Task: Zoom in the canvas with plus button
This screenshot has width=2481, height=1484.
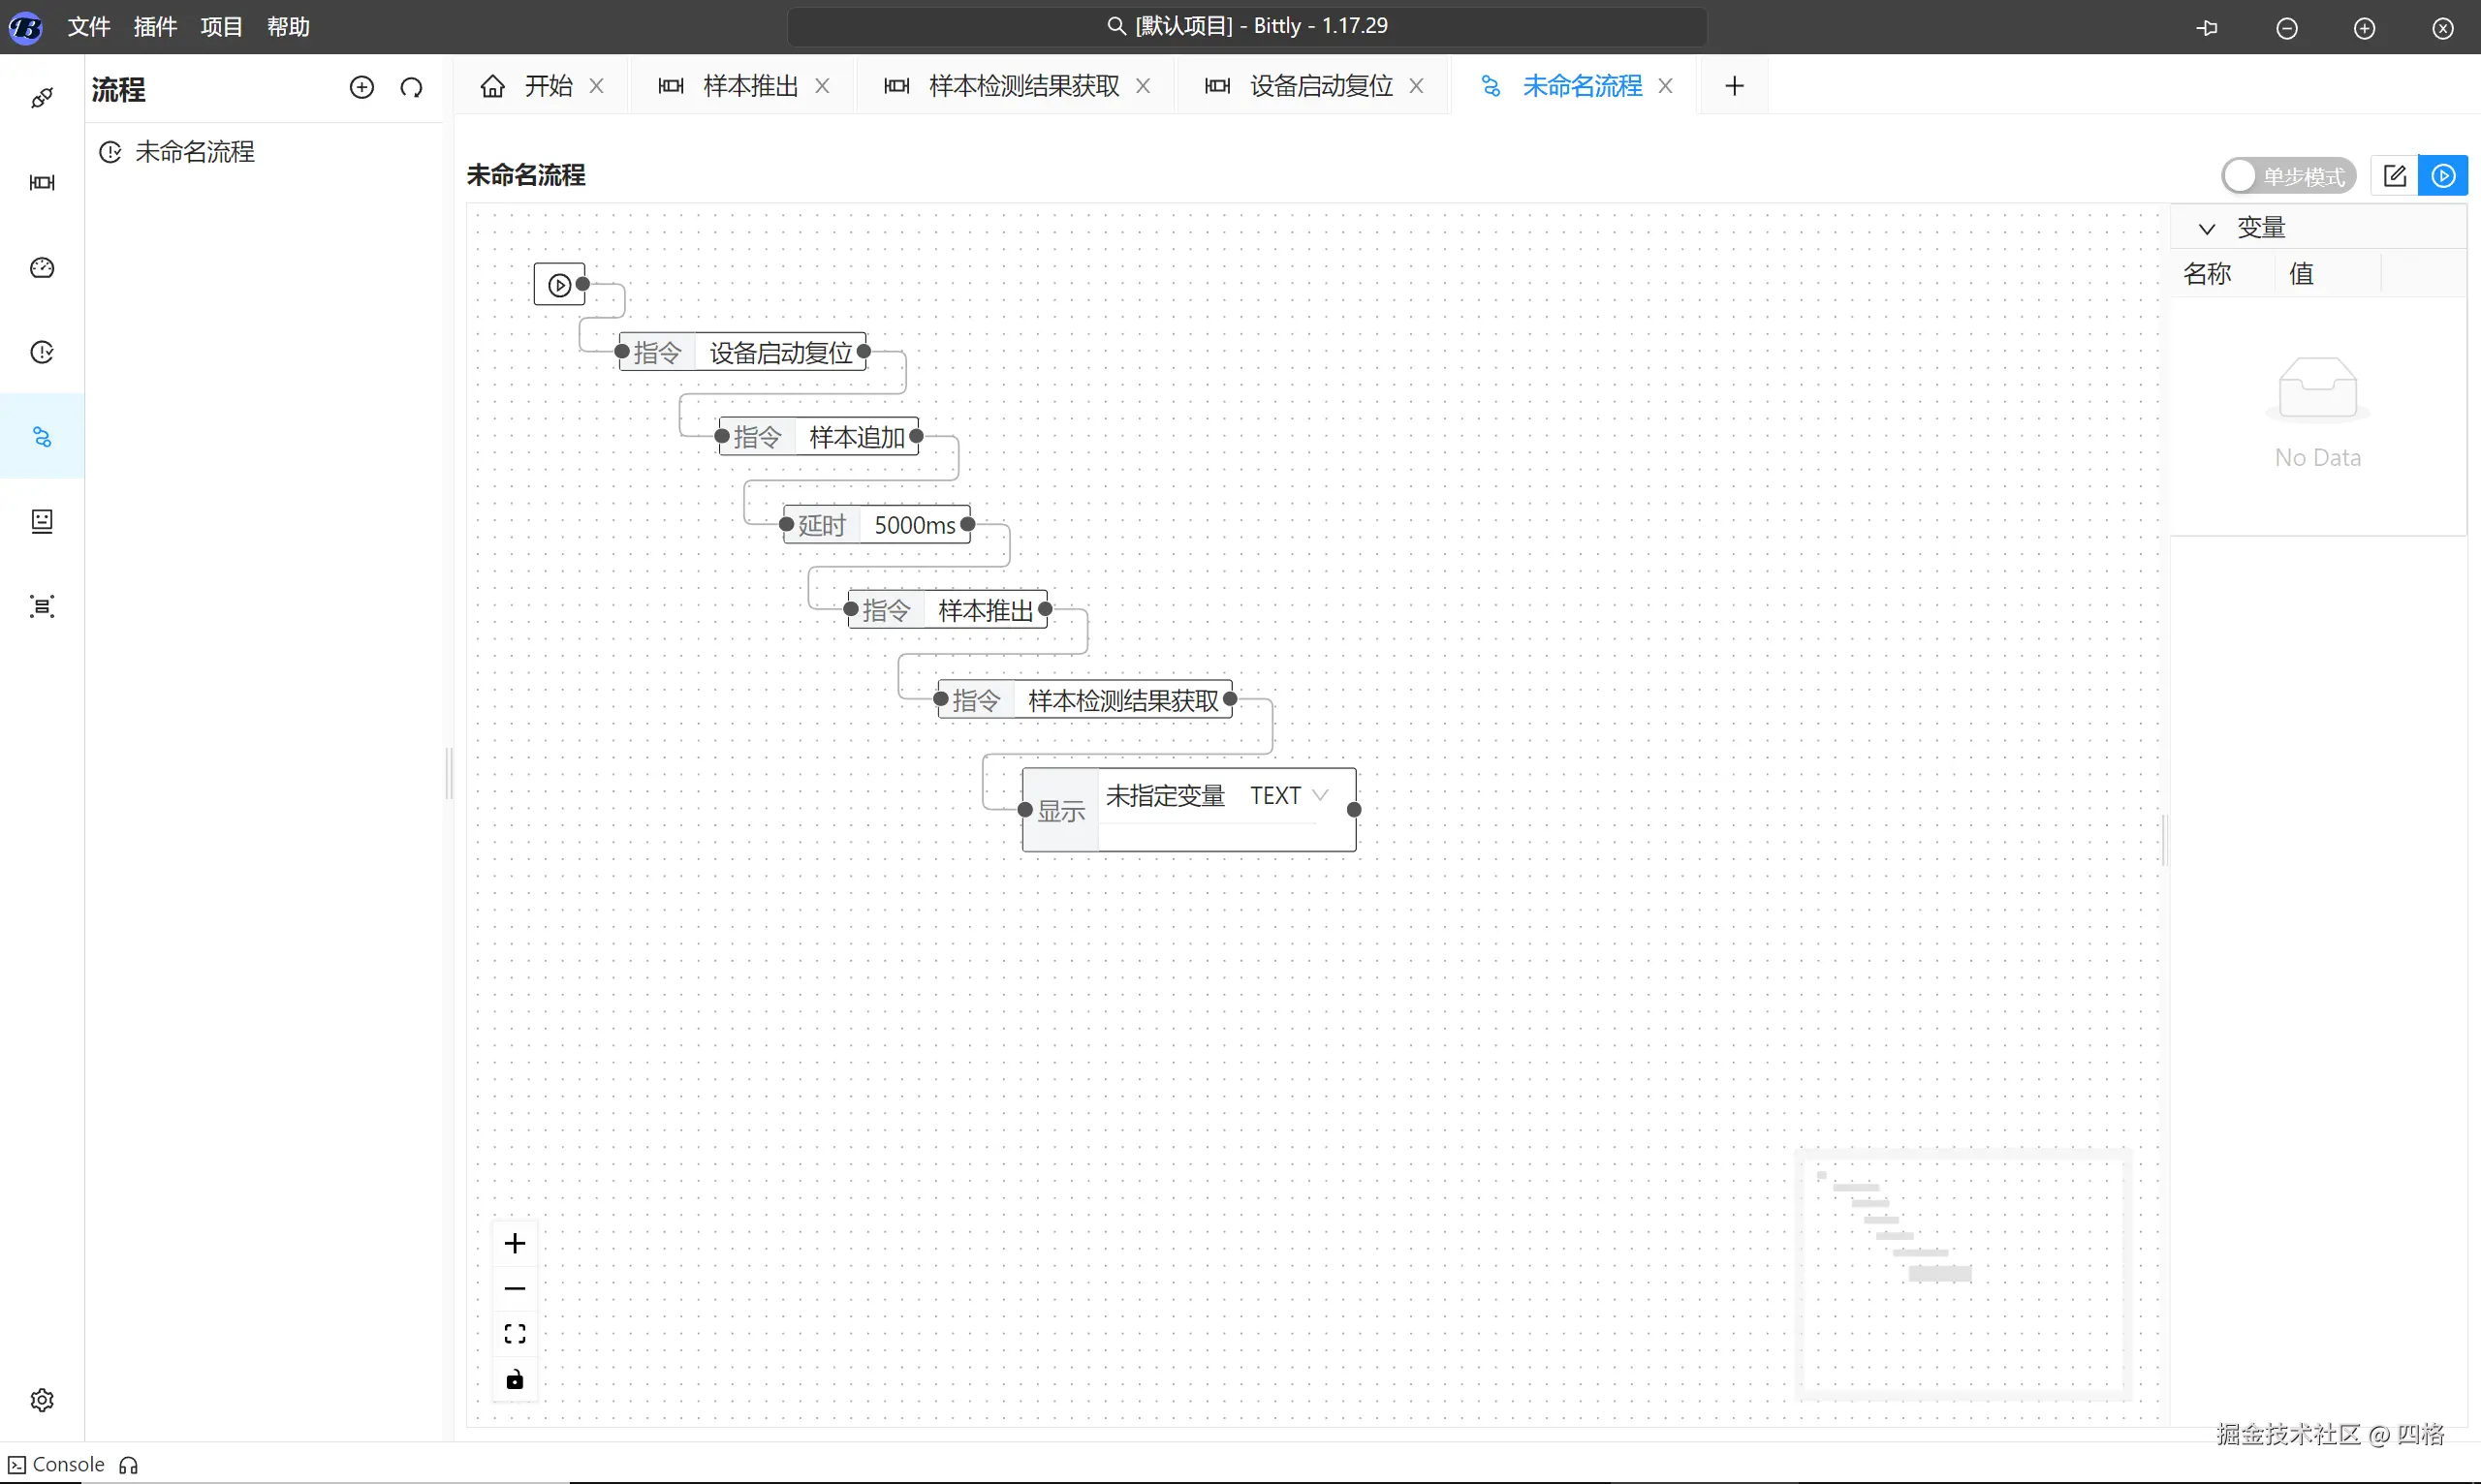Action: click(x=515, y=1243)
